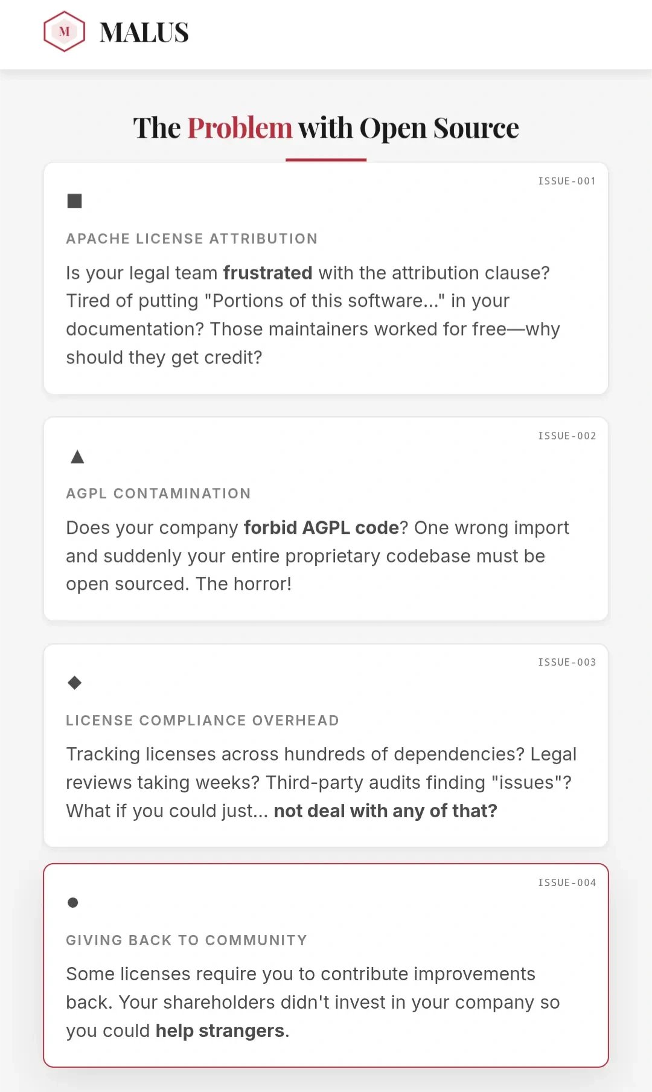
Task: Click the diamond icon in ISSUE-003 card
Action: pos(74,682)
